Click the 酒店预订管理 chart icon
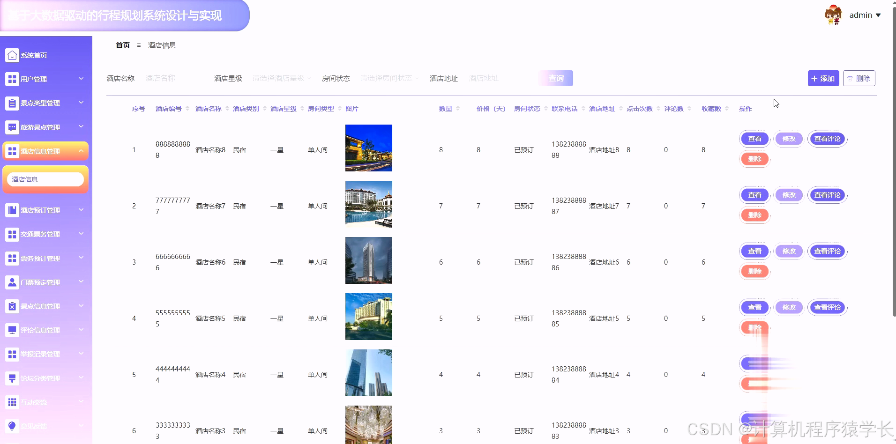896x444 pixels. [12, 210]
